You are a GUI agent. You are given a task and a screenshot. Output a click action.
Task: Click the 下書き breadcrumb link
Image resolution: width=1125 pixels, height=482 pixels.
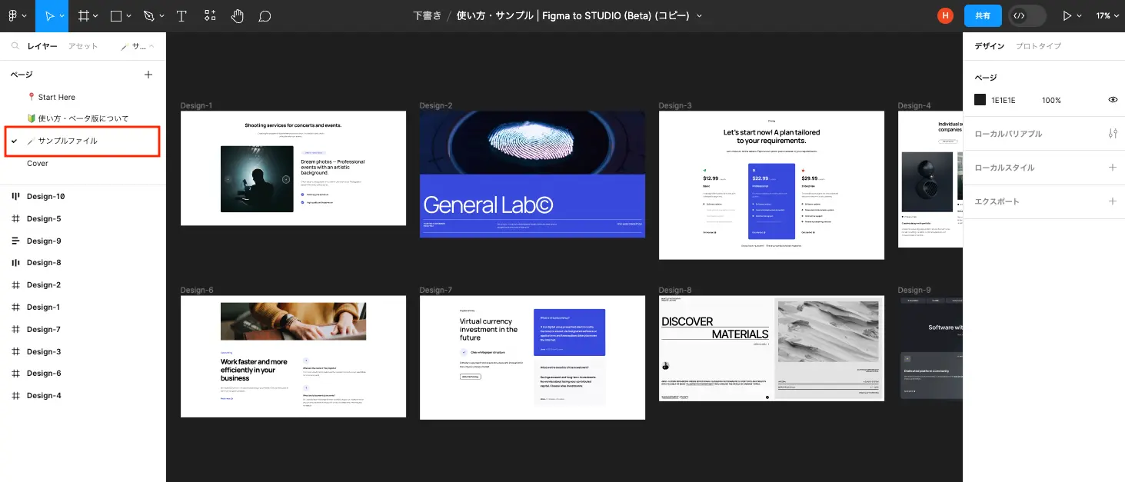pos(427,15)
